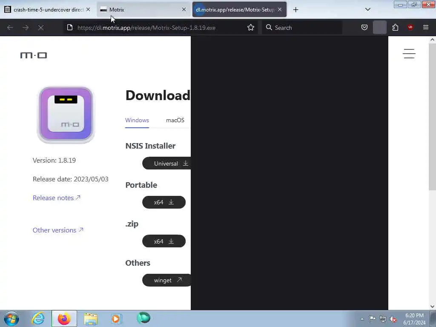436x327 pixels.
Task: Click the page info document icon
Action: click(x=70, y=27)
